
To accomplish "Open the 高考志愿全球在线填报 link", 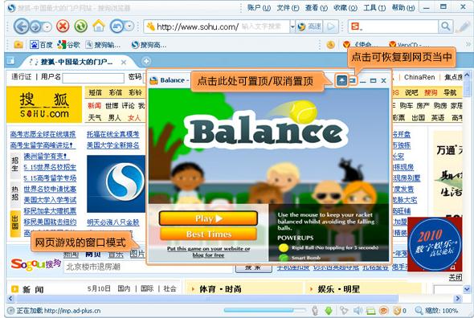I will point(43,134).
